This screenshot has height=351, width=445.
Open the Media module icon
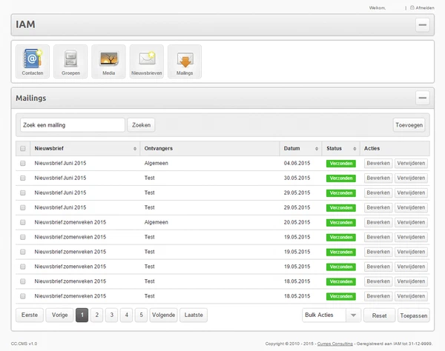click(108, 61)
